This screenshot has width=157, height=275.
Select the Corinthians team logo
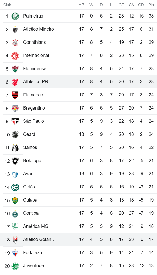tap(15, 43)
